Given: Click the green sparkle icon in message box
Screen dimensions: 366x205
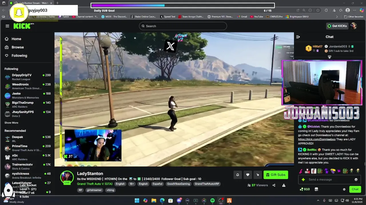Looking at the screenshot, I should click(303, 180).
